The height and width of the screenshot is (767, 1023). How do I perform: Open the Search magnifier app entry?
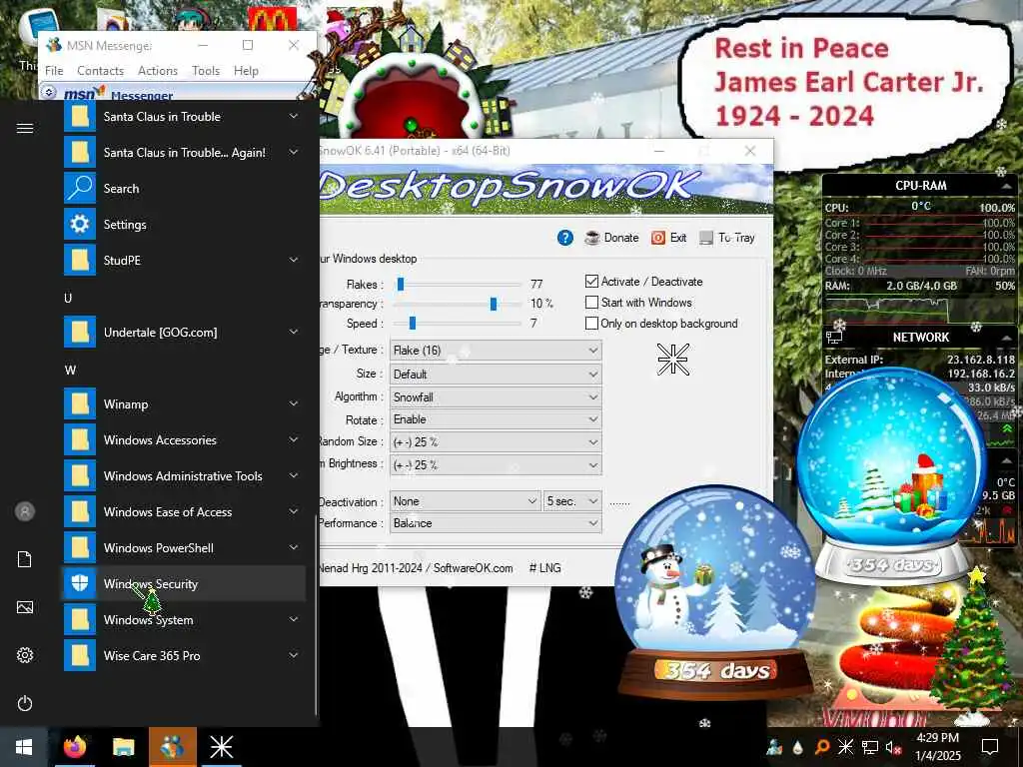[x=184, y=189]
